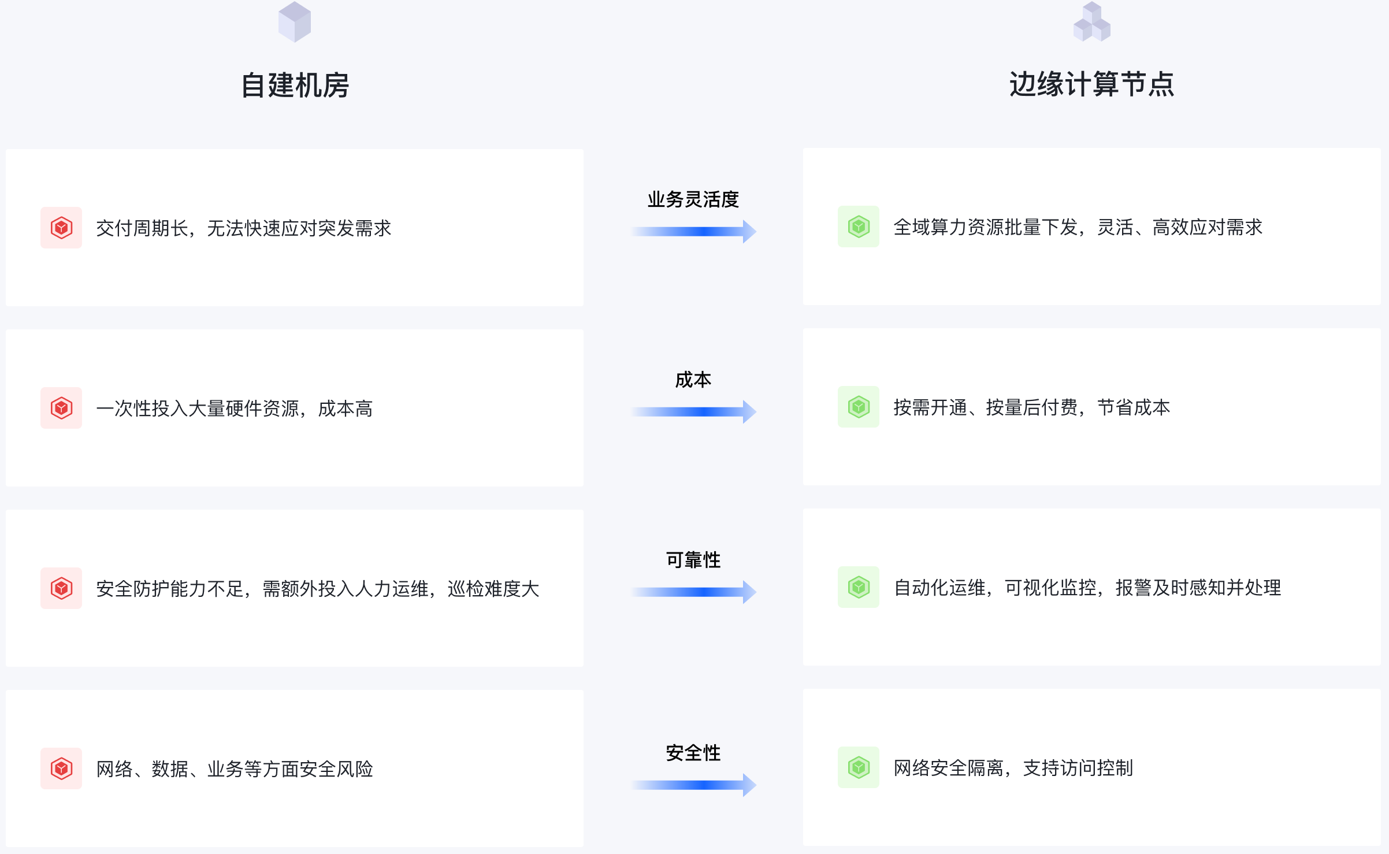Click text 一次性投入大量硬件资源，成本高
Screen dimensions: 1389x854
[235, 409]
